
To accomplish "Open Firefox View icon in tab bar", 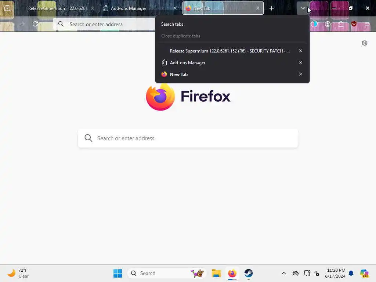I will 7,8.
